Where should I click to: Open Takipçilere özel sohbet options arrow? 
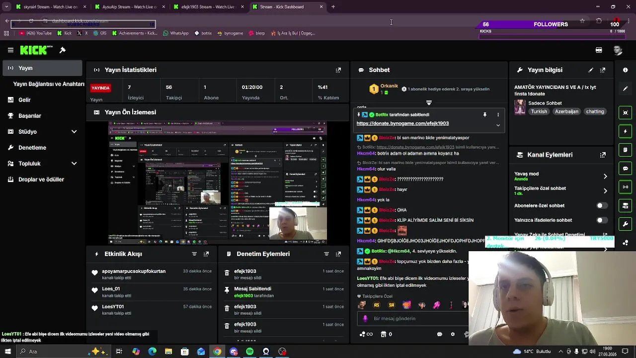[x=605, y=191]
